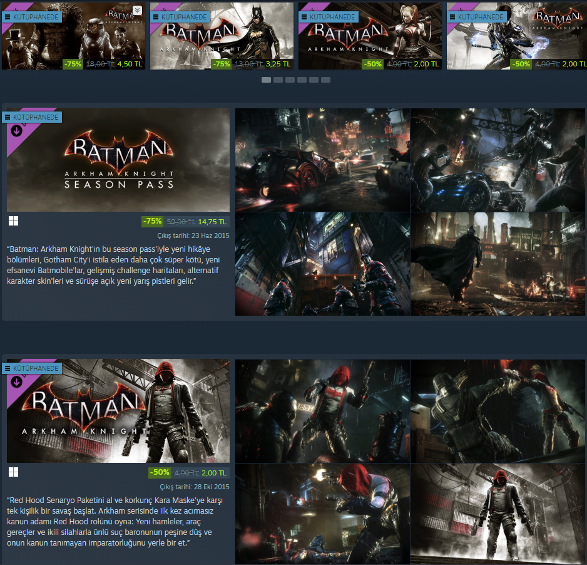Viewport: 587px width, 565px height.
Task: Click the 4,50 TL price tag
Action: tap(130, 64)
